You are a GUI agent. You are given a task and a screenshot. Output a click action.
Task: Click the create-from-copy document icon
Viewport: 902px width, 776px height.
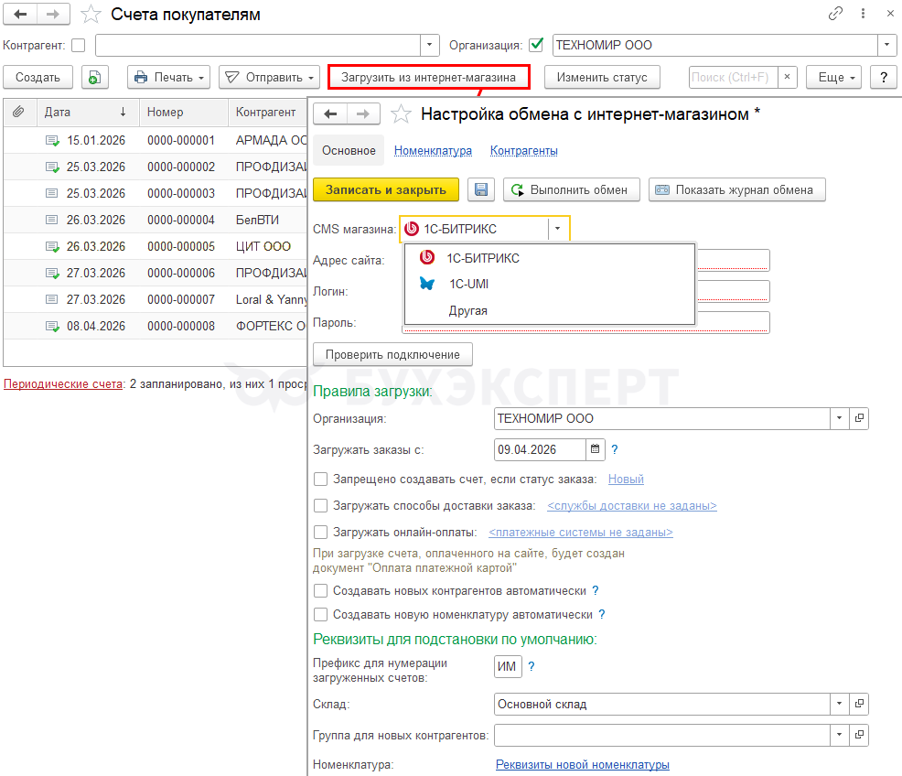(x=94, y=78)
